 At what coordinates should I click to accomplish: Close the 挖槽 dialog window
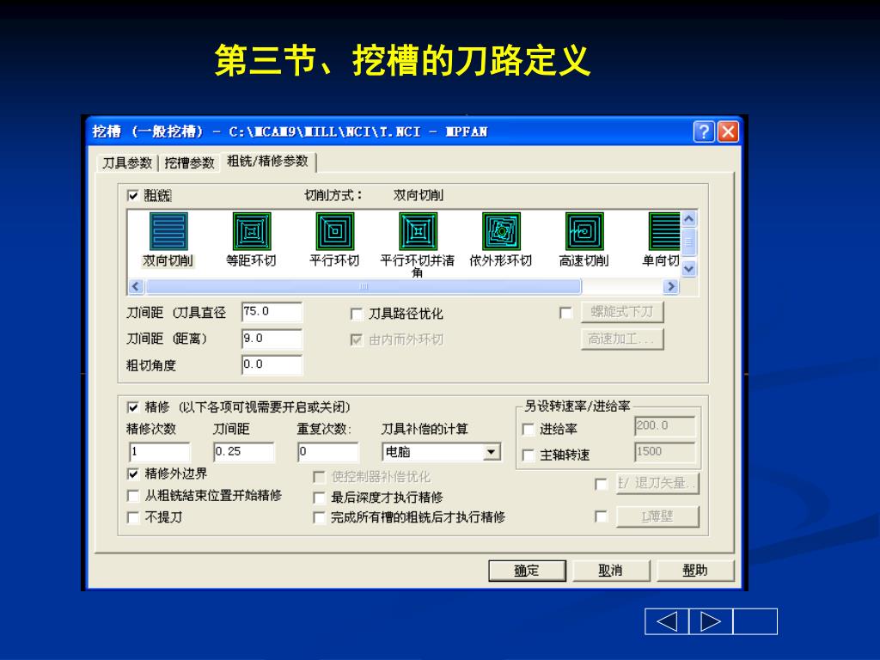729,131
